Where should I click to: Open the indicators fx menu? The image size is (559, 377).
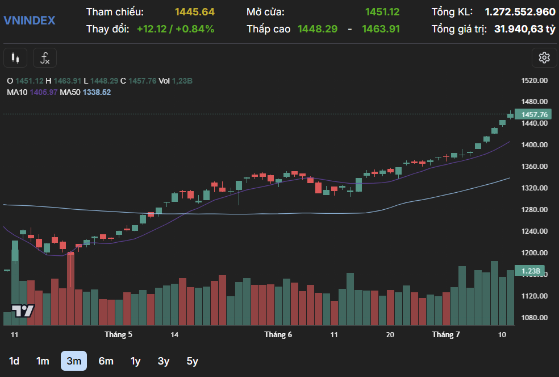click(x=45, y=57)
